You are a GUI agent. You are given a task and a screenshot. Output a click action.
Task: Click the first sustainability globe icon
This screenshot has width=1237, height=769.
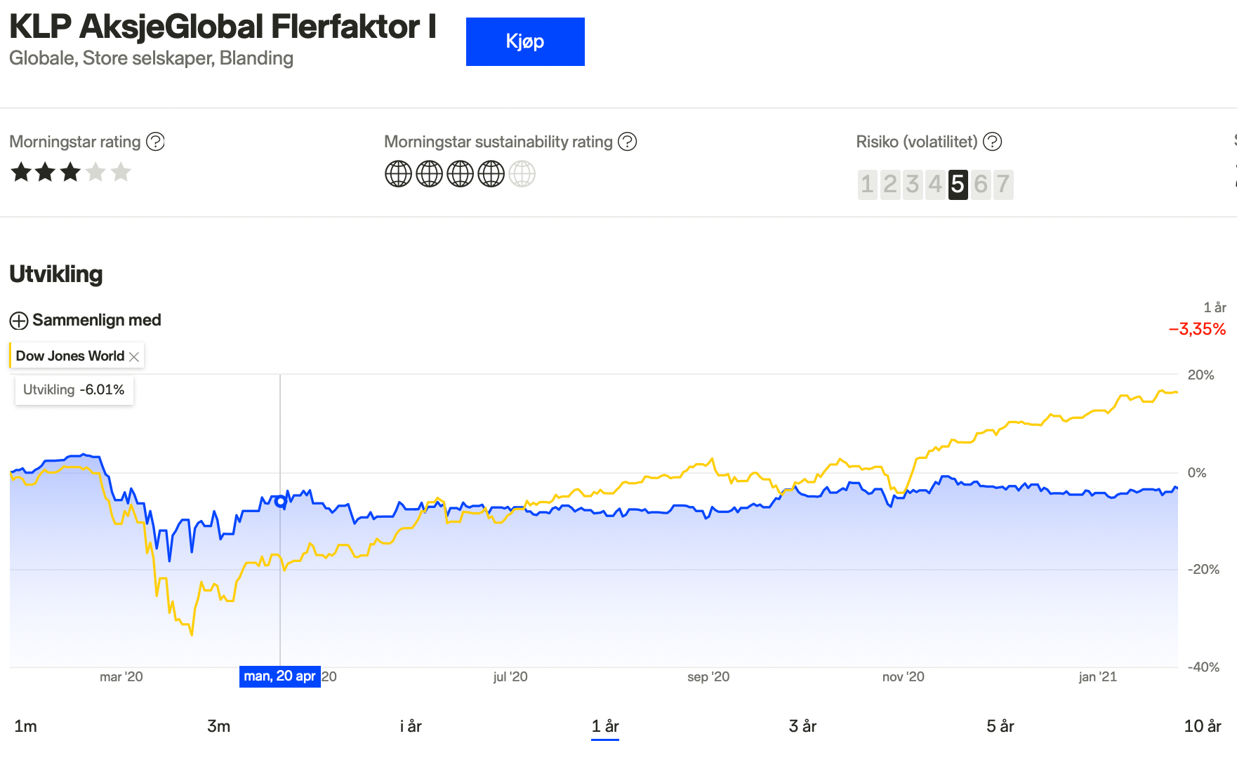[x=398, y=174]
